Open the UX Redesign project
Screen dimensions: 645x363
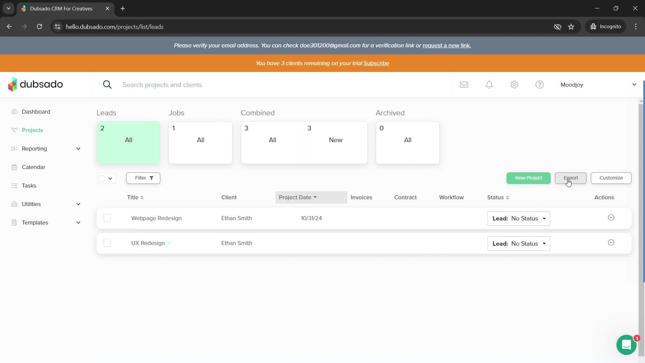coord(148,243)
